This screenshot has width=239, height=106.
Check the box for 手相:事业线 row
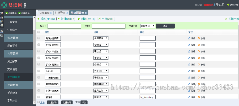tap(39, 51)
